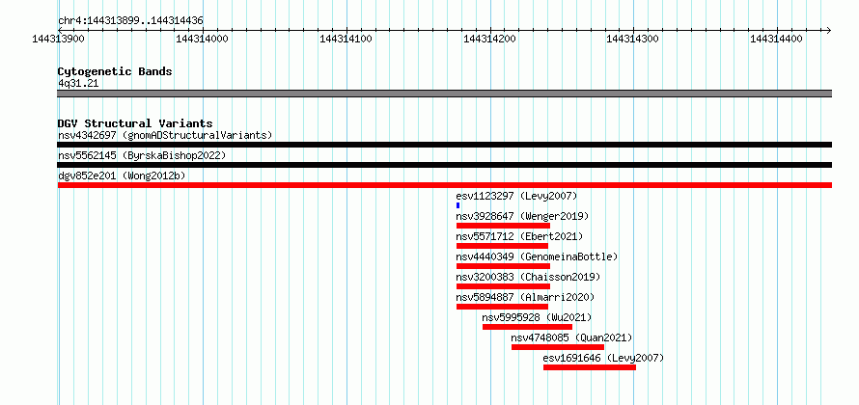The image size is (859, 405).
Task: Click nsv5995928 Wu2021 label
Action: point(537,317)
